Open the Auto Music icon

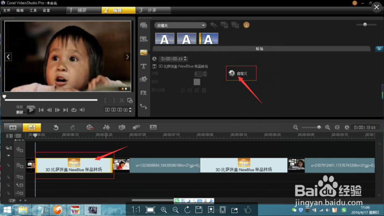[x=122, y=127]
